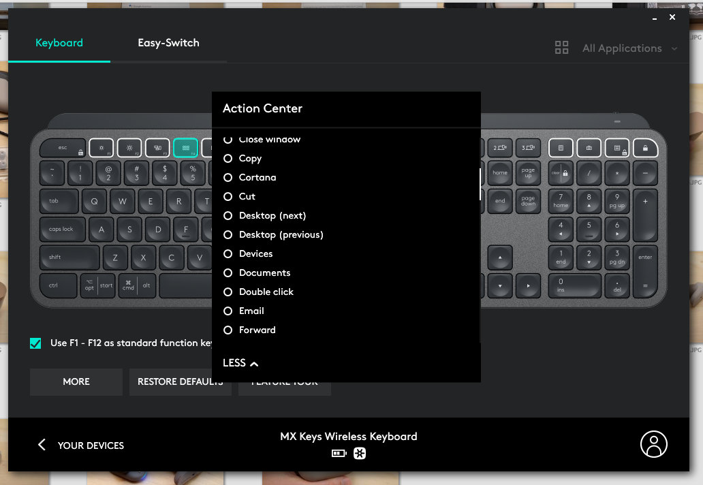Select the F3 task view key
The height and width of the screenshot is (485, 703).
click(x=158, y=147)
